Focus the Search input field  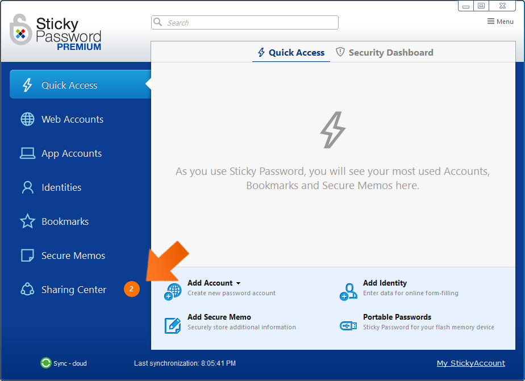pyautogui.click(x=245, y=22)
